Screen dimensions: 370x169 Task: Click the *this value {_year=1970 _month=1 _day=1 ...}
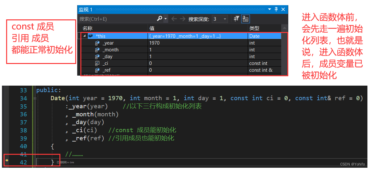pyautogui.click(x=185, y=36)
